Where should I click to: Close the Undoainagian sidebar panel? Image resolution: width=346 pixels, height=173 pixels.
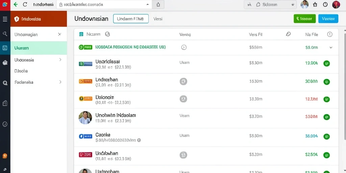(59, 34)
